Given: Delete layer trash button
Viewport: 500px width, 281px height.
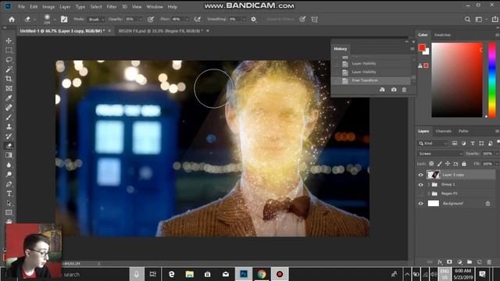Looking at the screenshot, I should 489,262.
